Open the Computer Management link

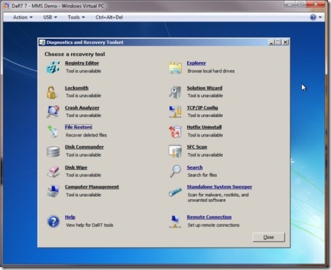click(x=92, y=186)
